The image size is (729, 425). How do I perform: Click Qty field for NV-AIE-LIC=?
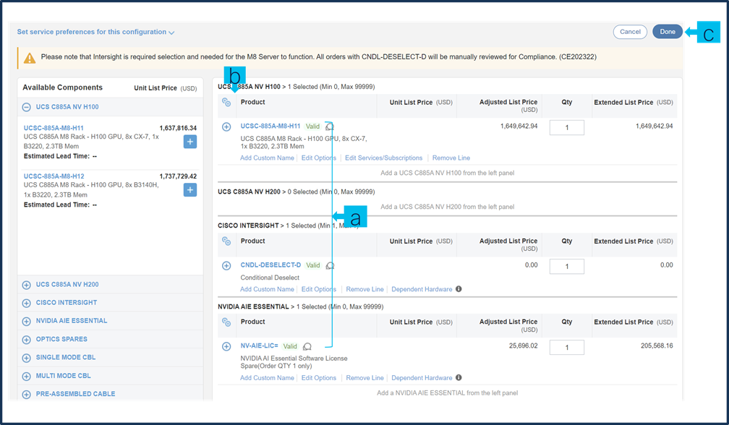point(567,348)
